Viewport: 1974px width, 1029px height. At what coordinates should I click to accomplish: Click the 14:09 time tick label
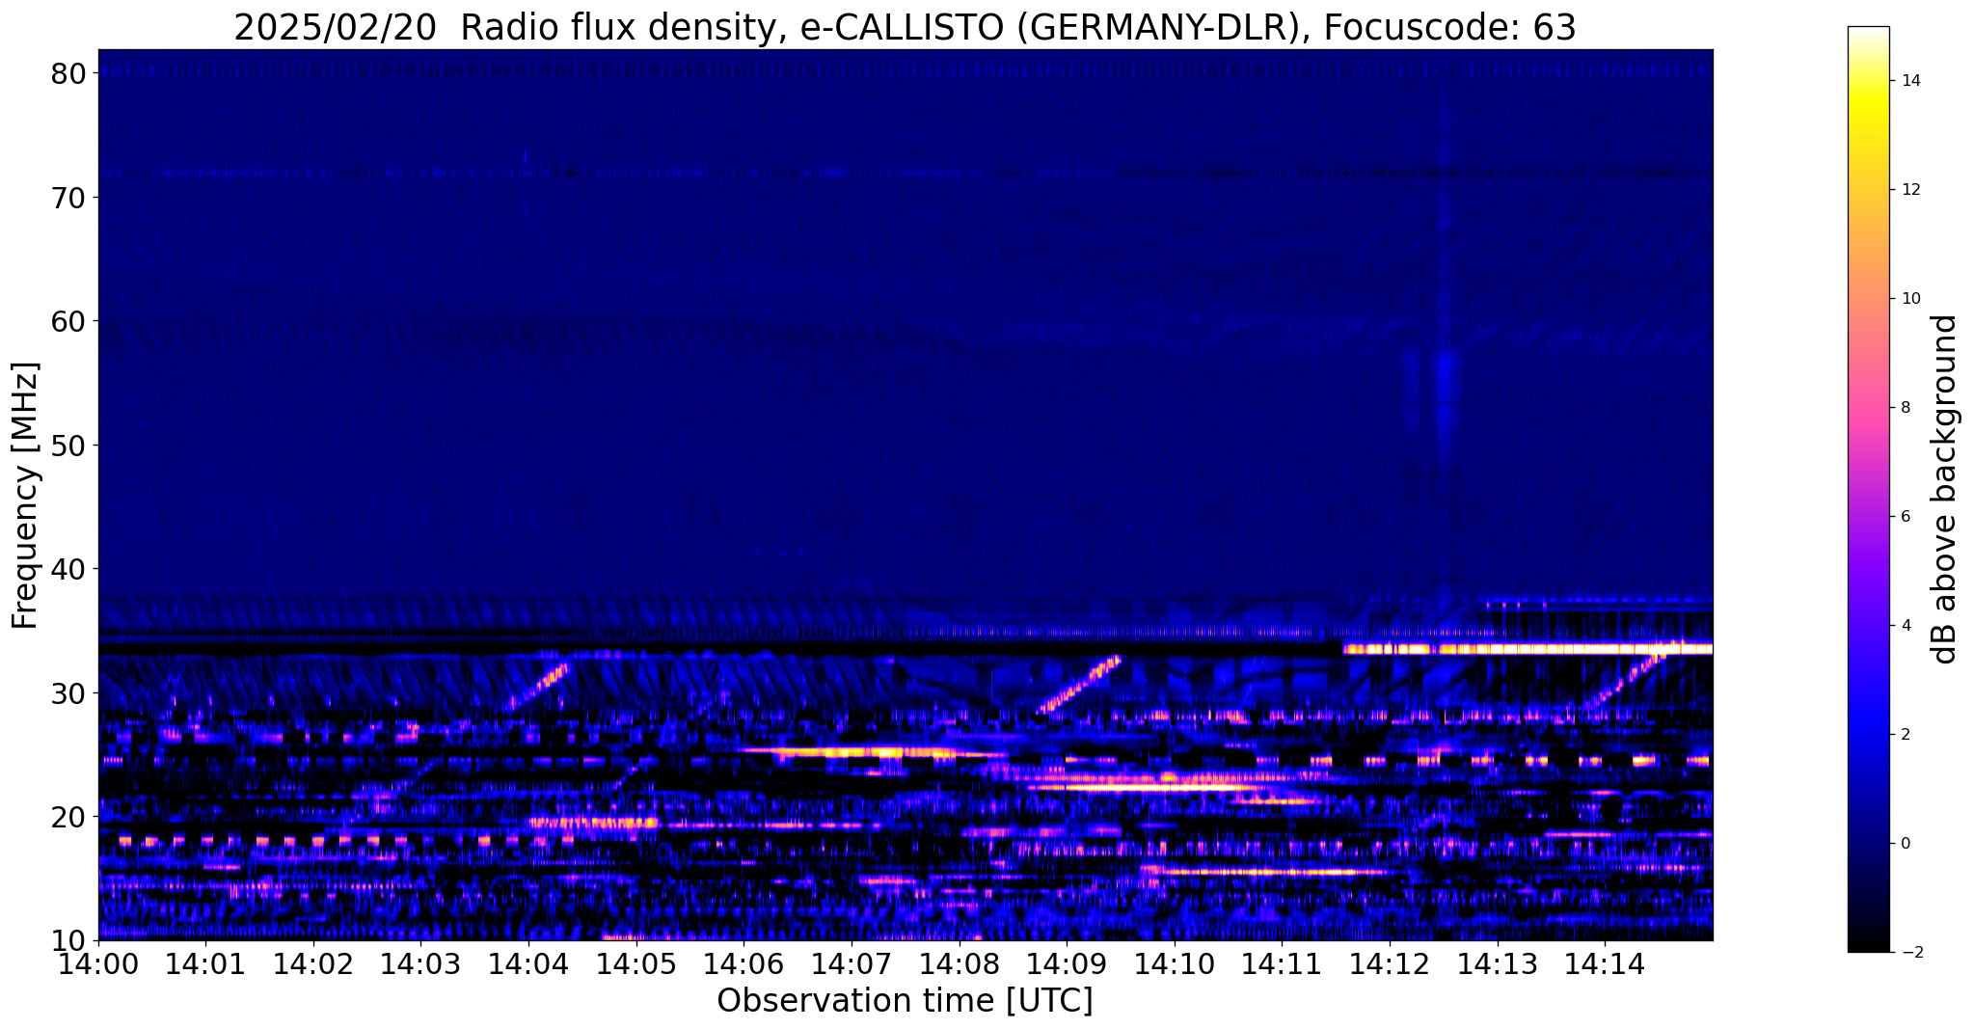[x=1067, y=962]
